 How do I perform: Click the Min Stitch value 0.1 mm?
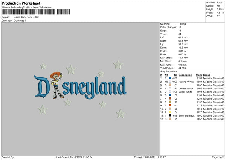click(x=182, y=61)
